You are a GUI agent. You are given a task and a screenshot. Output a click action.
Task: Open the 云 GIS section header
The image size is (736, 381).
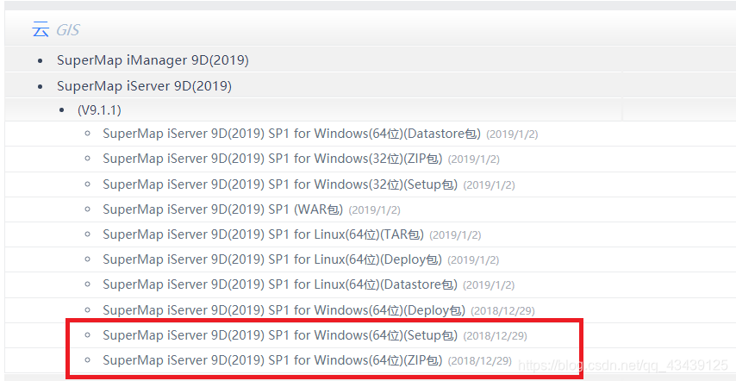tap(55, 30)
